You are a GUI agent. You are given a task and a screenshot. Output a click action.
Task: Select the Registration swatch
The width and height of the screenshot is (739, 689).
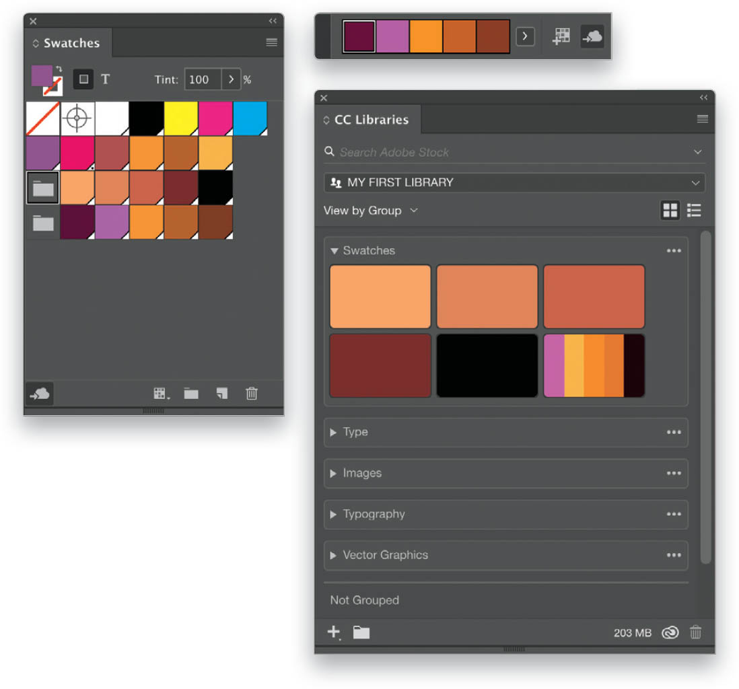[x=77, y=118]
